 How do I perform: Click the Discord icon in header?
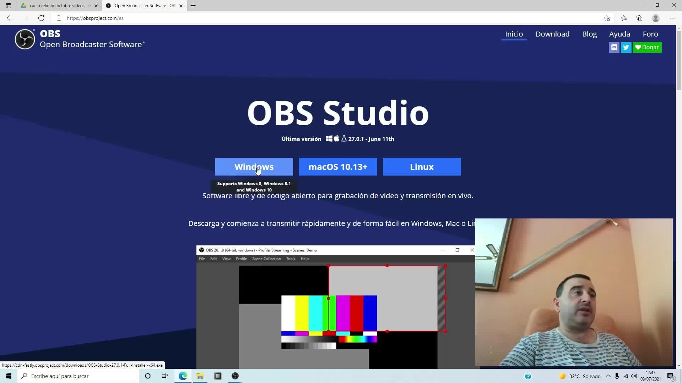[614, 47]
